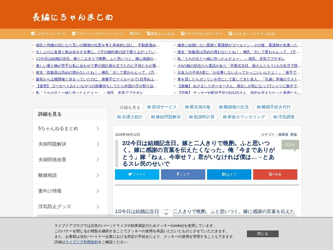The width and height of the screenshot is (333, 250).
Task: Expand the 夫婦関係改善 chevron
Action: pos(98,160)
